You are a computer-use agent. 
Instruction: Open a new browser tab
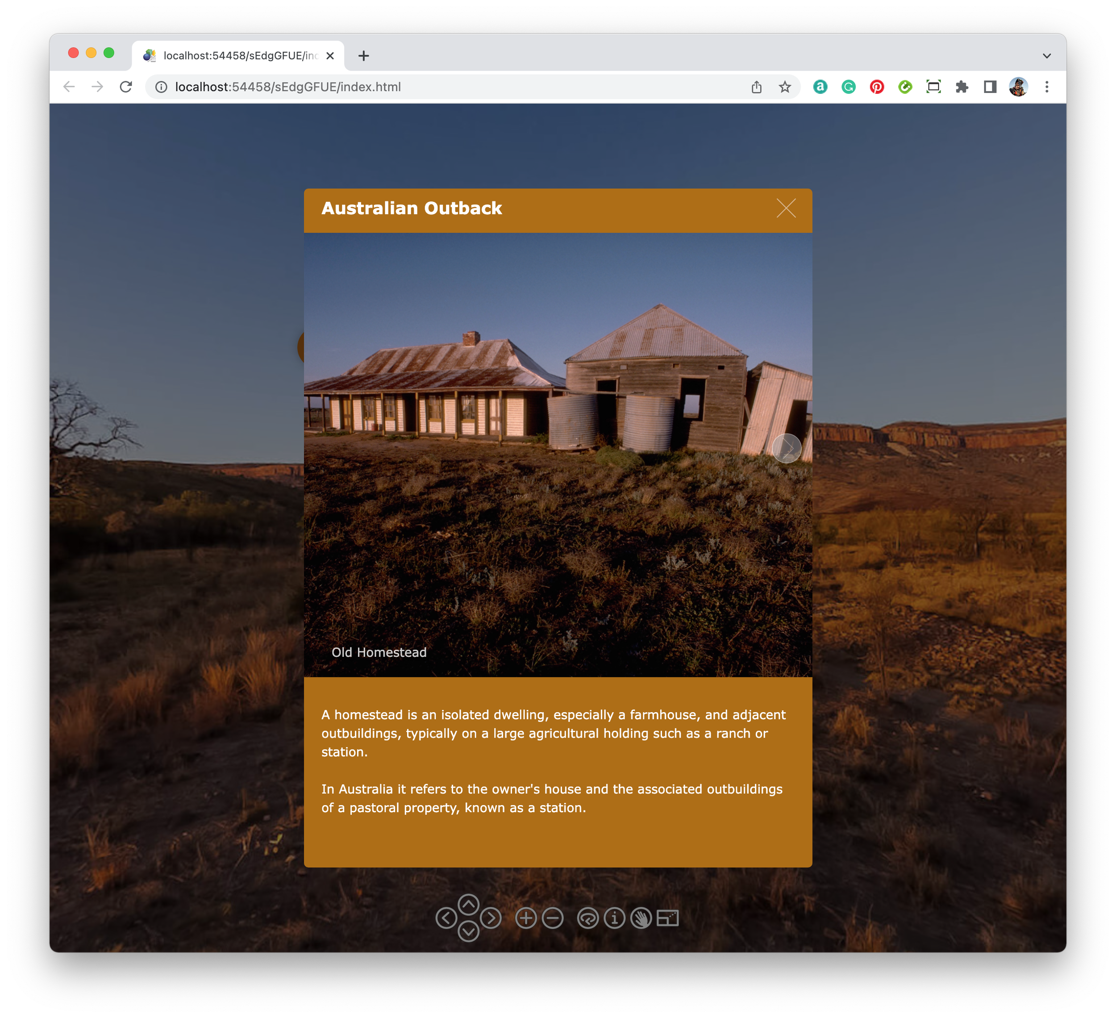point(364,56)
